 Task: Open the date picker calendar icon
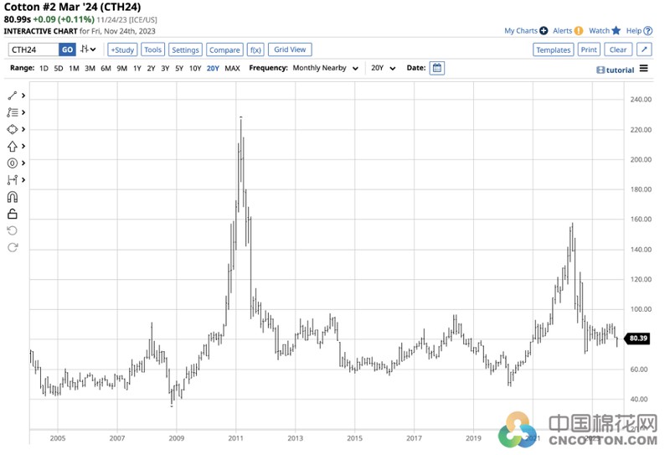[x=436, y=68]
